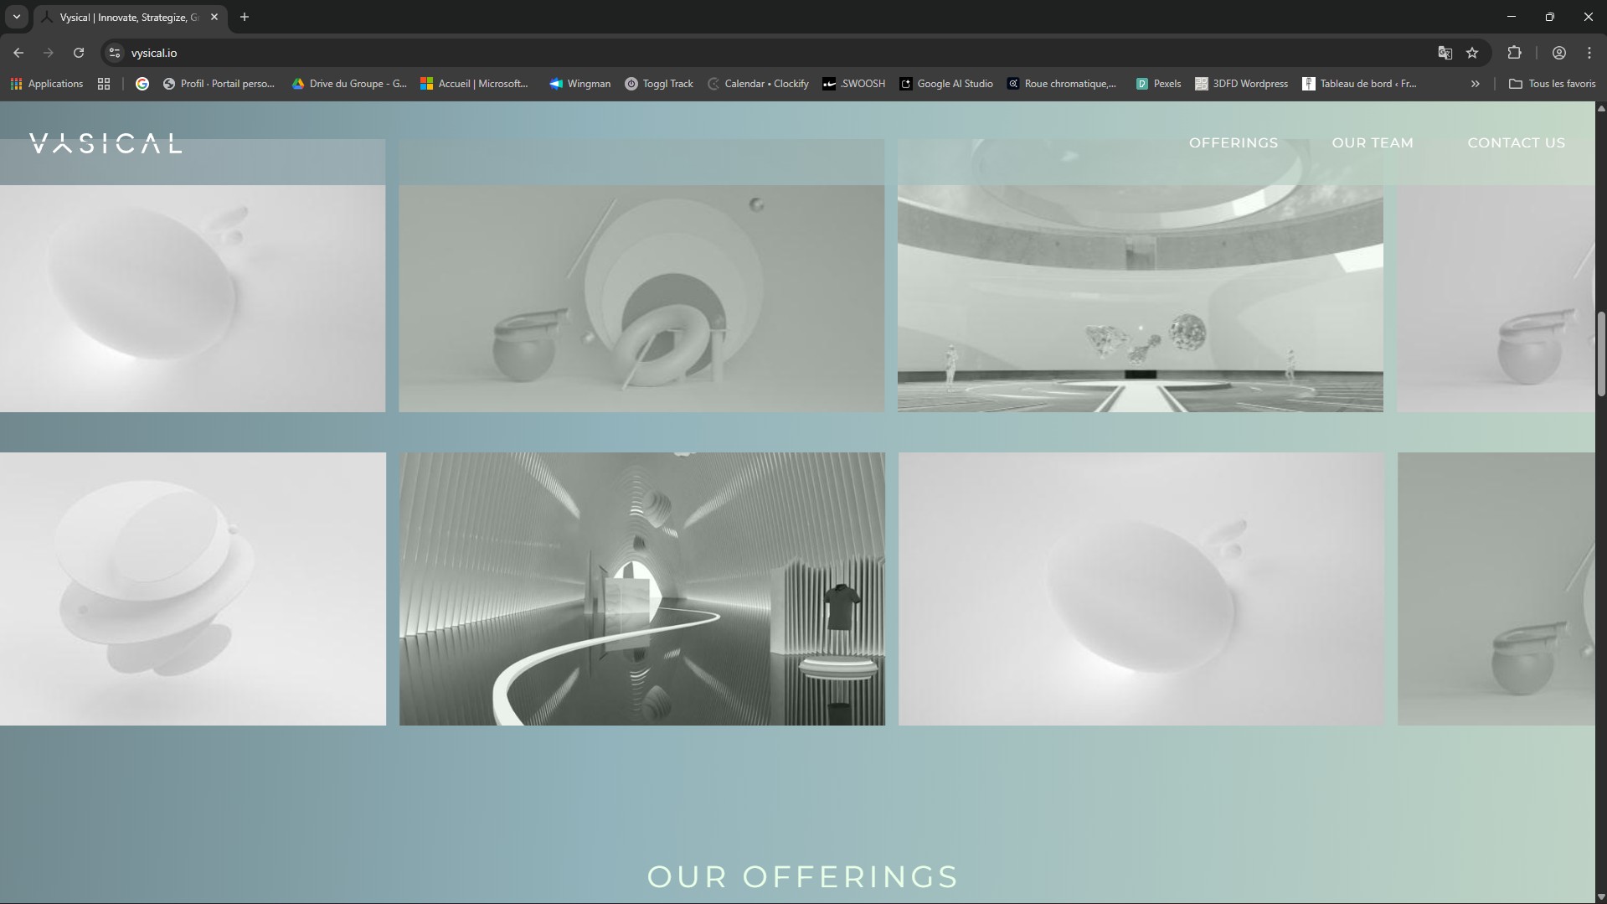Screen dimensions: 1607x904
Task: Show hidden bookmarks with double chevron
Action: (x=1475, y=84)
